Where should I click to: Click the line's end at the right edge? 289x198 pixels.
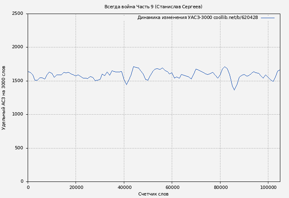click(280, 70)
